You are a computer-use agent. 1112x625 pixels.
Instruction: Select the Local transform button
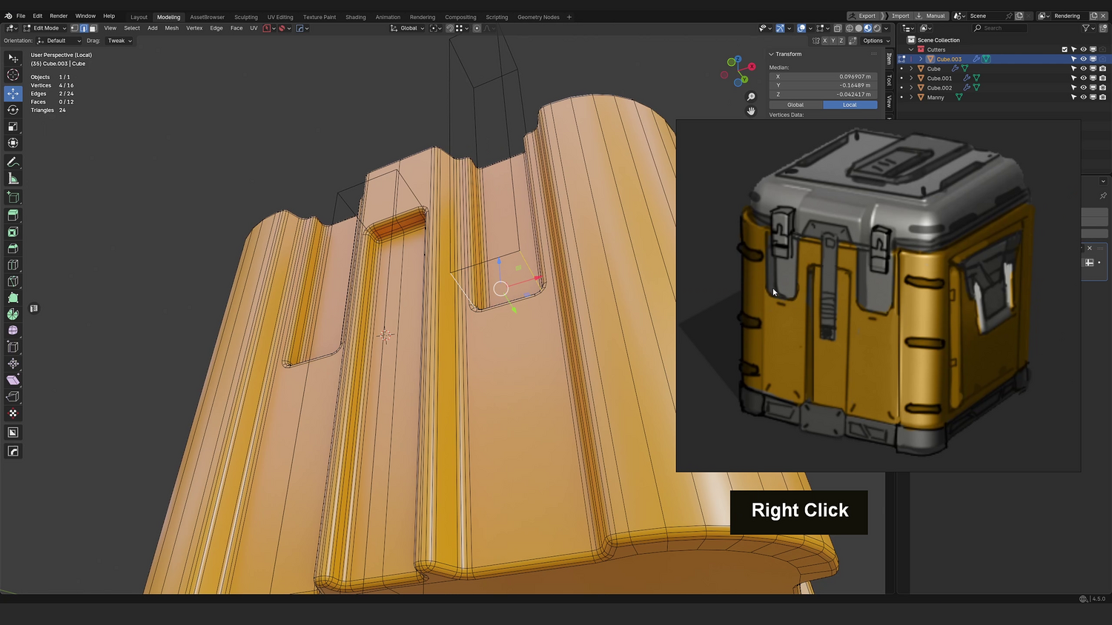[x=850, y=104]
